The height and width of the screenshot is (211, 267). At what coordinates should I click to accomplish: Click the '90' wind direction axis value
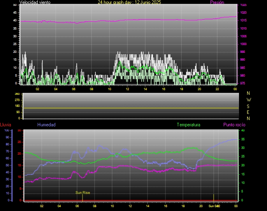(18, 112)
